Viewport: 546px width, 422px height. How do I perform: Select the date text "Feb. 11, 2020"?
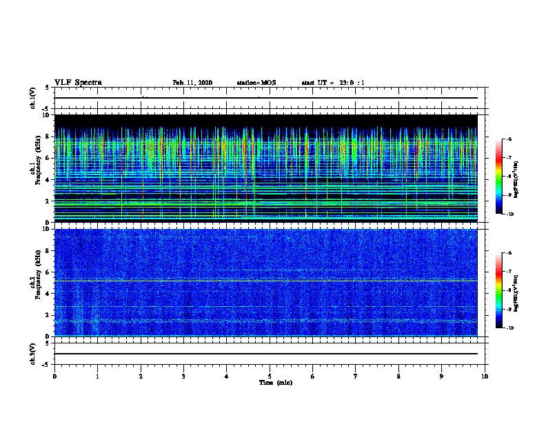[x=192, y=83]
